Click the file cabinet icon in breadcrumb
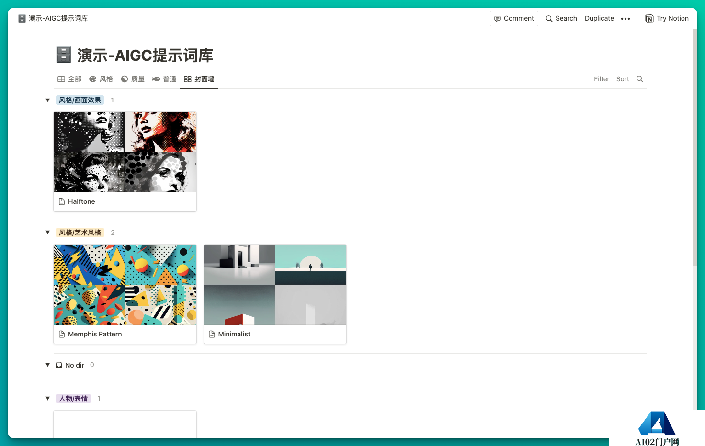 coord(22,19)
